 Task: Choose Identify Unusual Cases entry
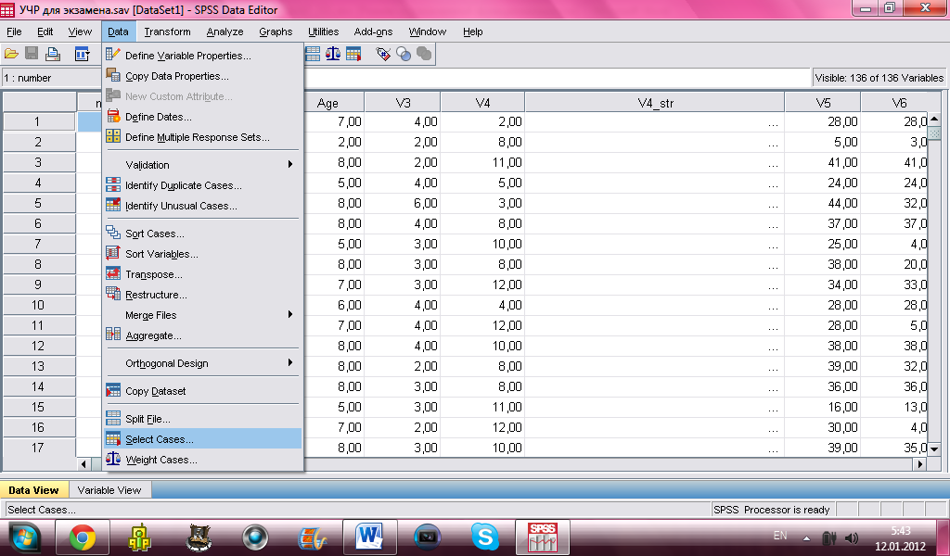point(202,206)
